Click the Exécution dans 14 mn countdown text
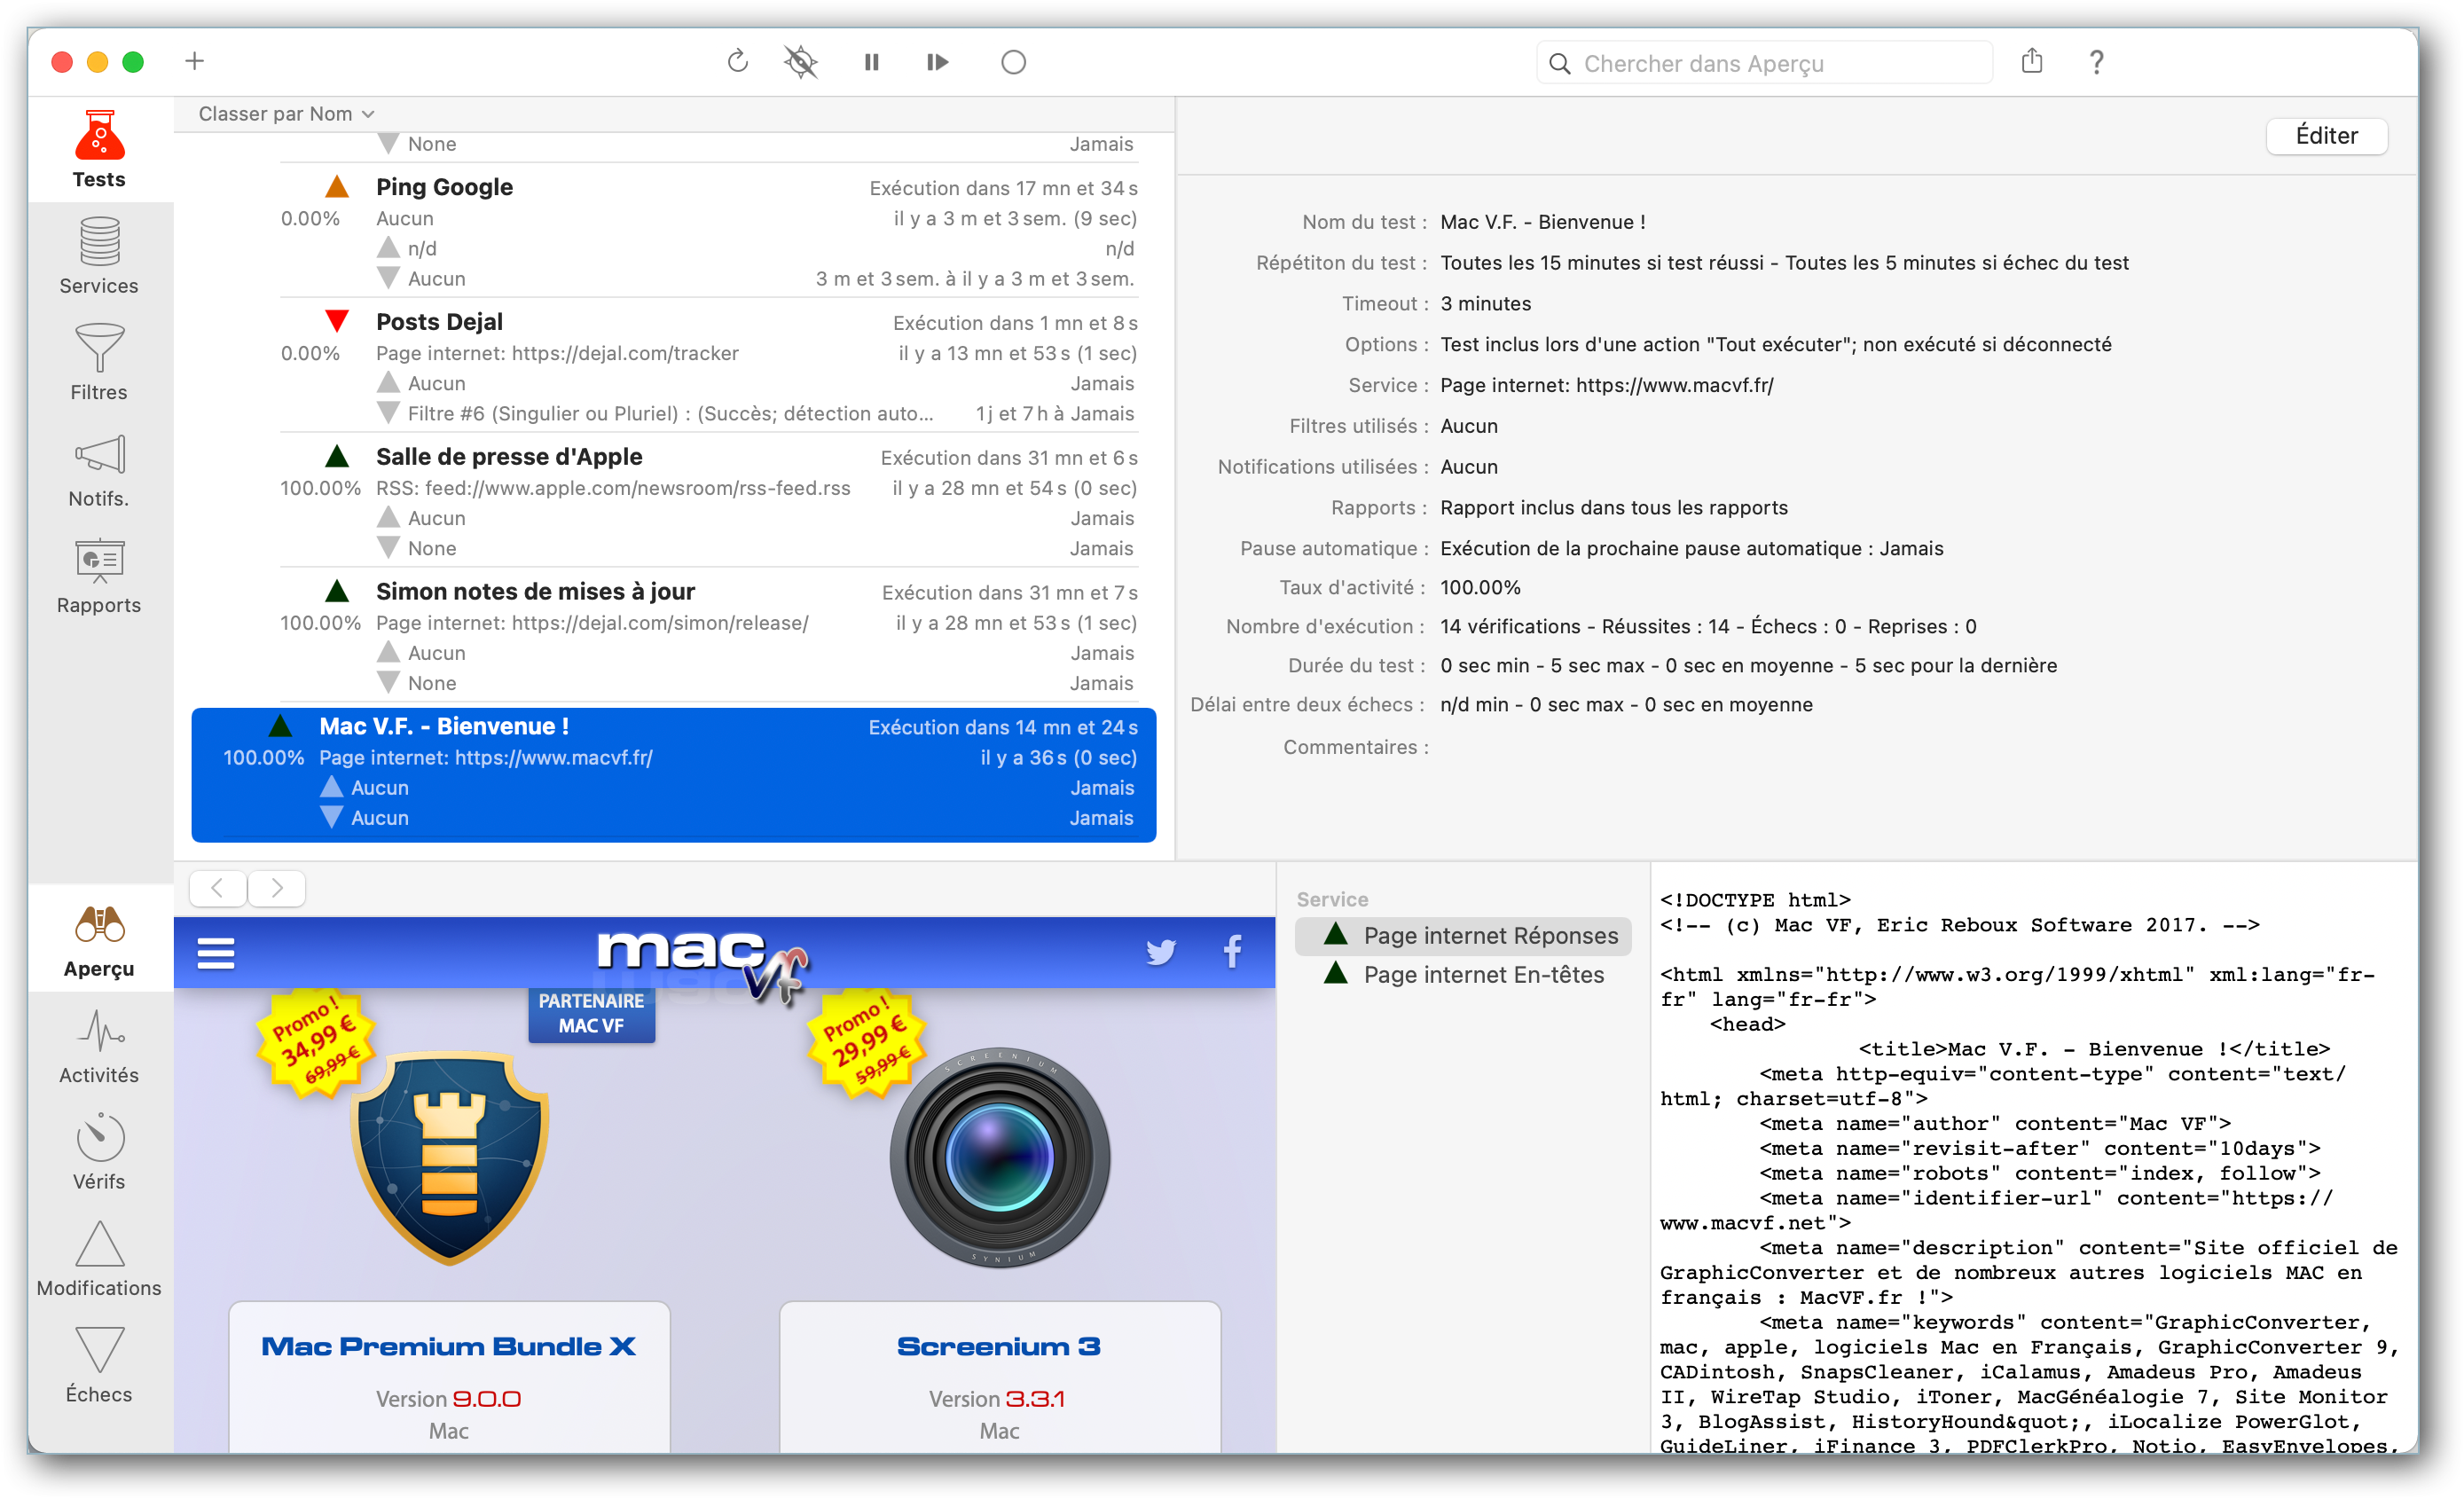This screenshot has height=1499, width=2464. point(1003,727)
